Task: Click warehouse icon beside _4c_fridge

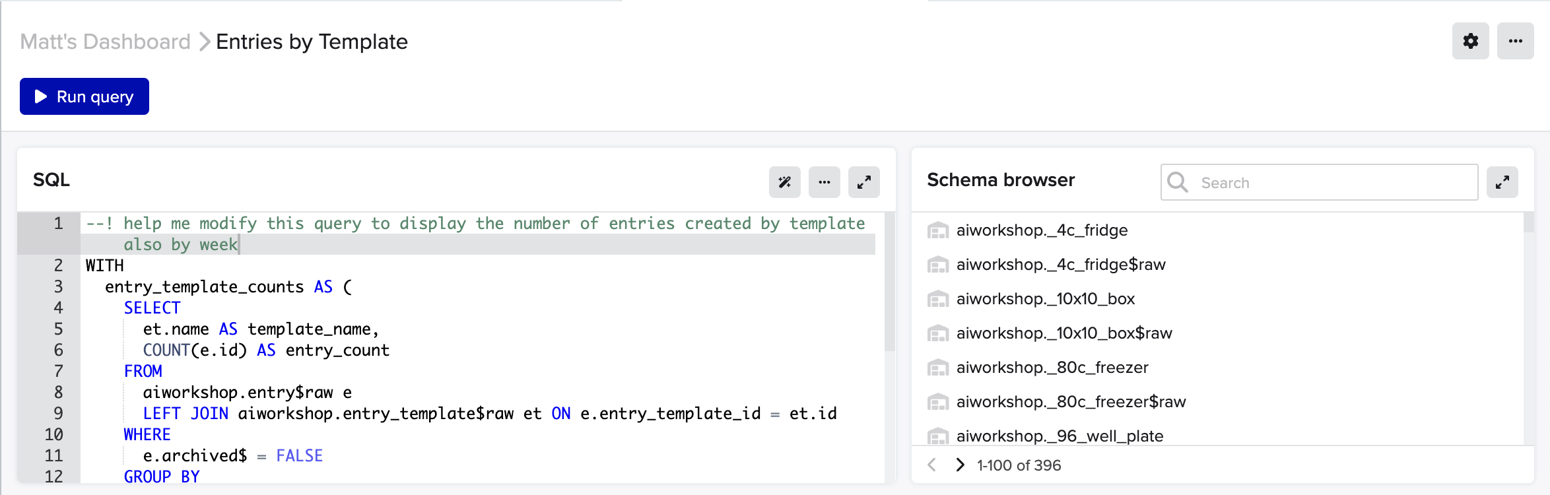Action: [x=937, y=230]
